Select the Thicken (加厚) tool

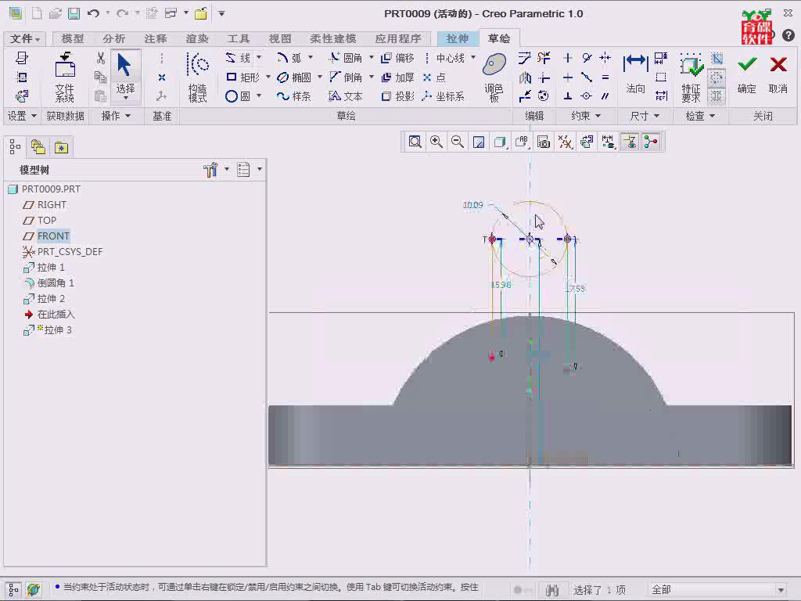tap(397, 77)
